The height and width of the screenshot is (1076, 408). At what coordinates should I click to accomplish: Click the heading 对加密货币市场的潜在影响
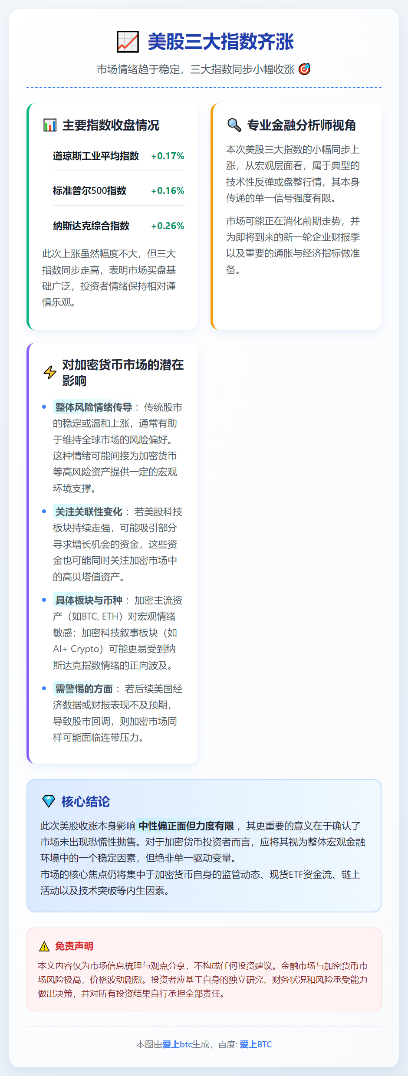[x=123, y=373]
